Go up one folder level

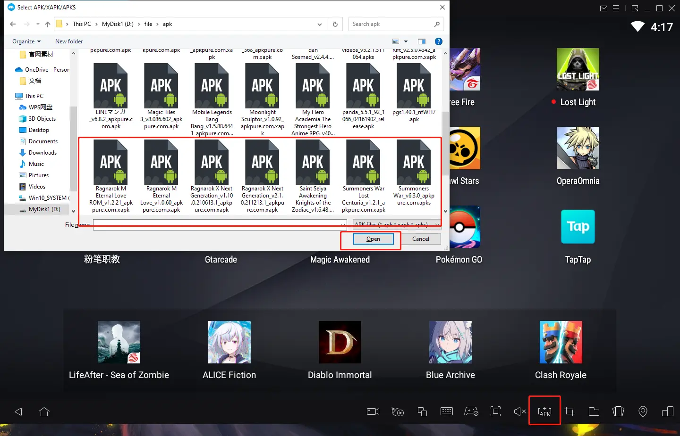click(x=48, y=24)
